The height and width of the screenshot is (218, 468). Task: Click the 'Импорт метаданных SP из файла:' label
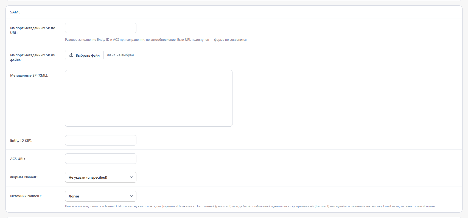pyautogui.click(x=32, y=57)
